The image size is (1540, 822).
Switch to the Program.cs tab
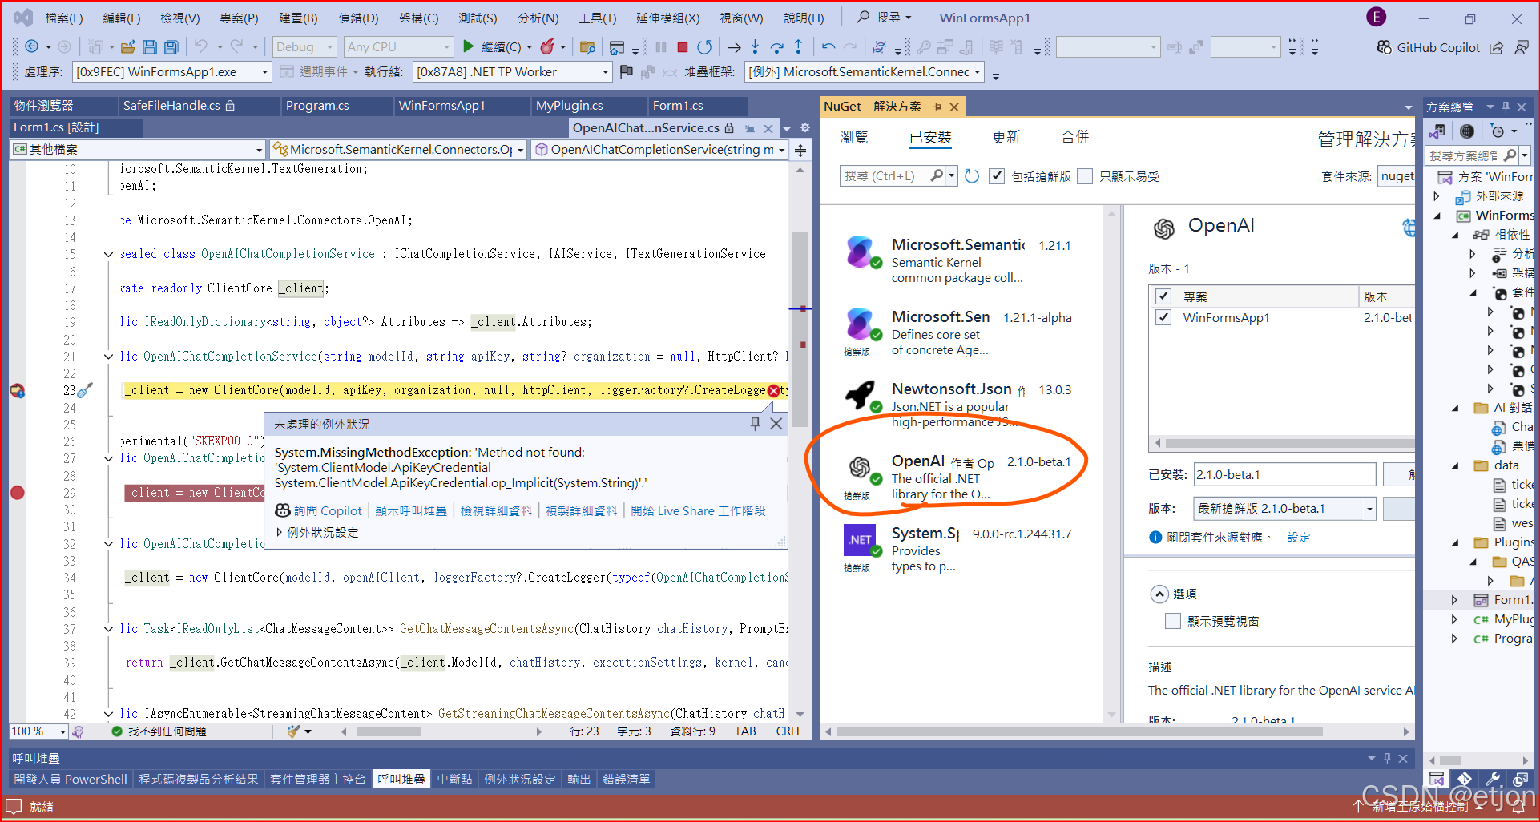[317, 106]
